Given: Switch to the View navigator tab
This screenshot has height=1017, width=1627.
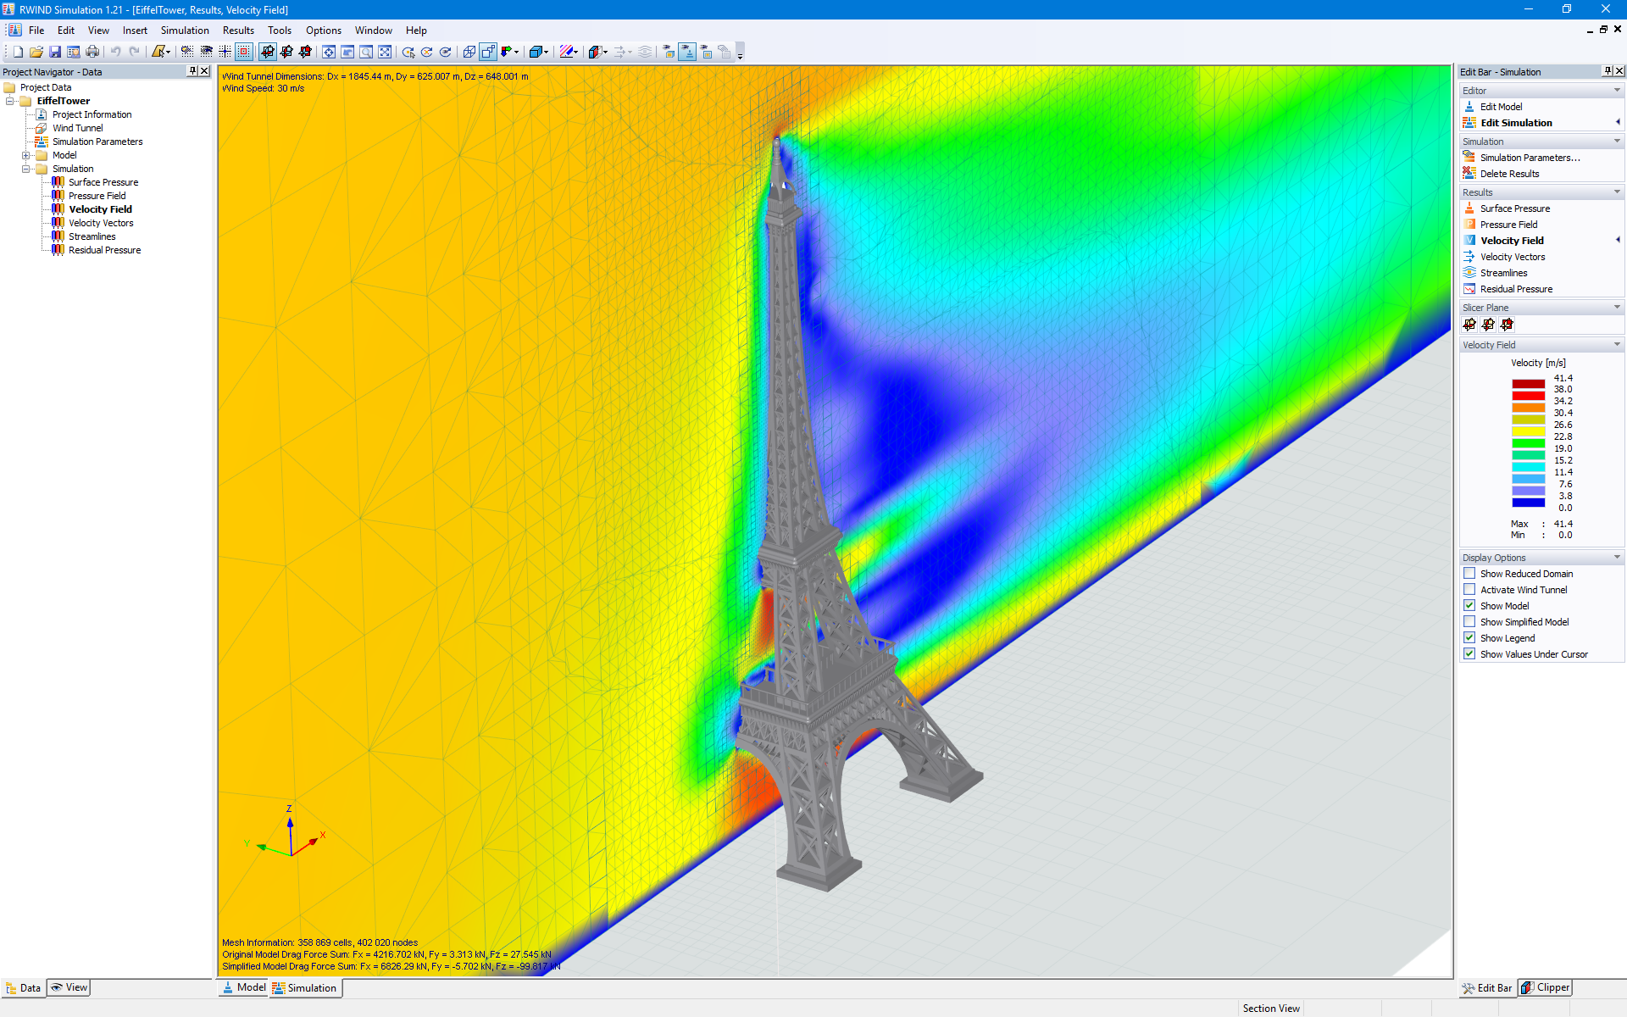Looking at the screenshot, I should (69, 987).
